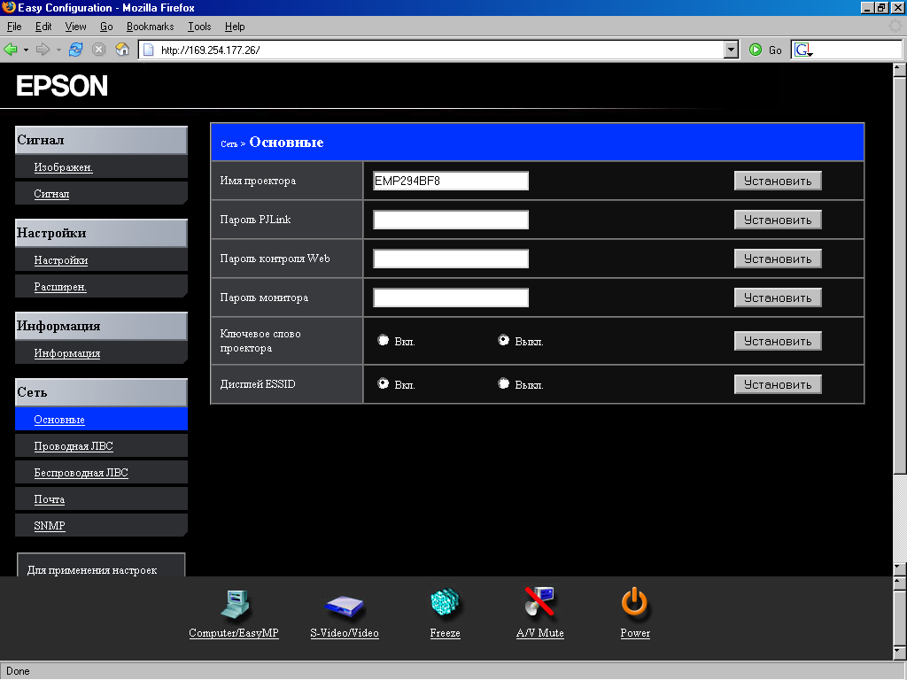The image size is (907, 680).
Task: Click Установить for Пароль монитора
Action: point(778,297)
